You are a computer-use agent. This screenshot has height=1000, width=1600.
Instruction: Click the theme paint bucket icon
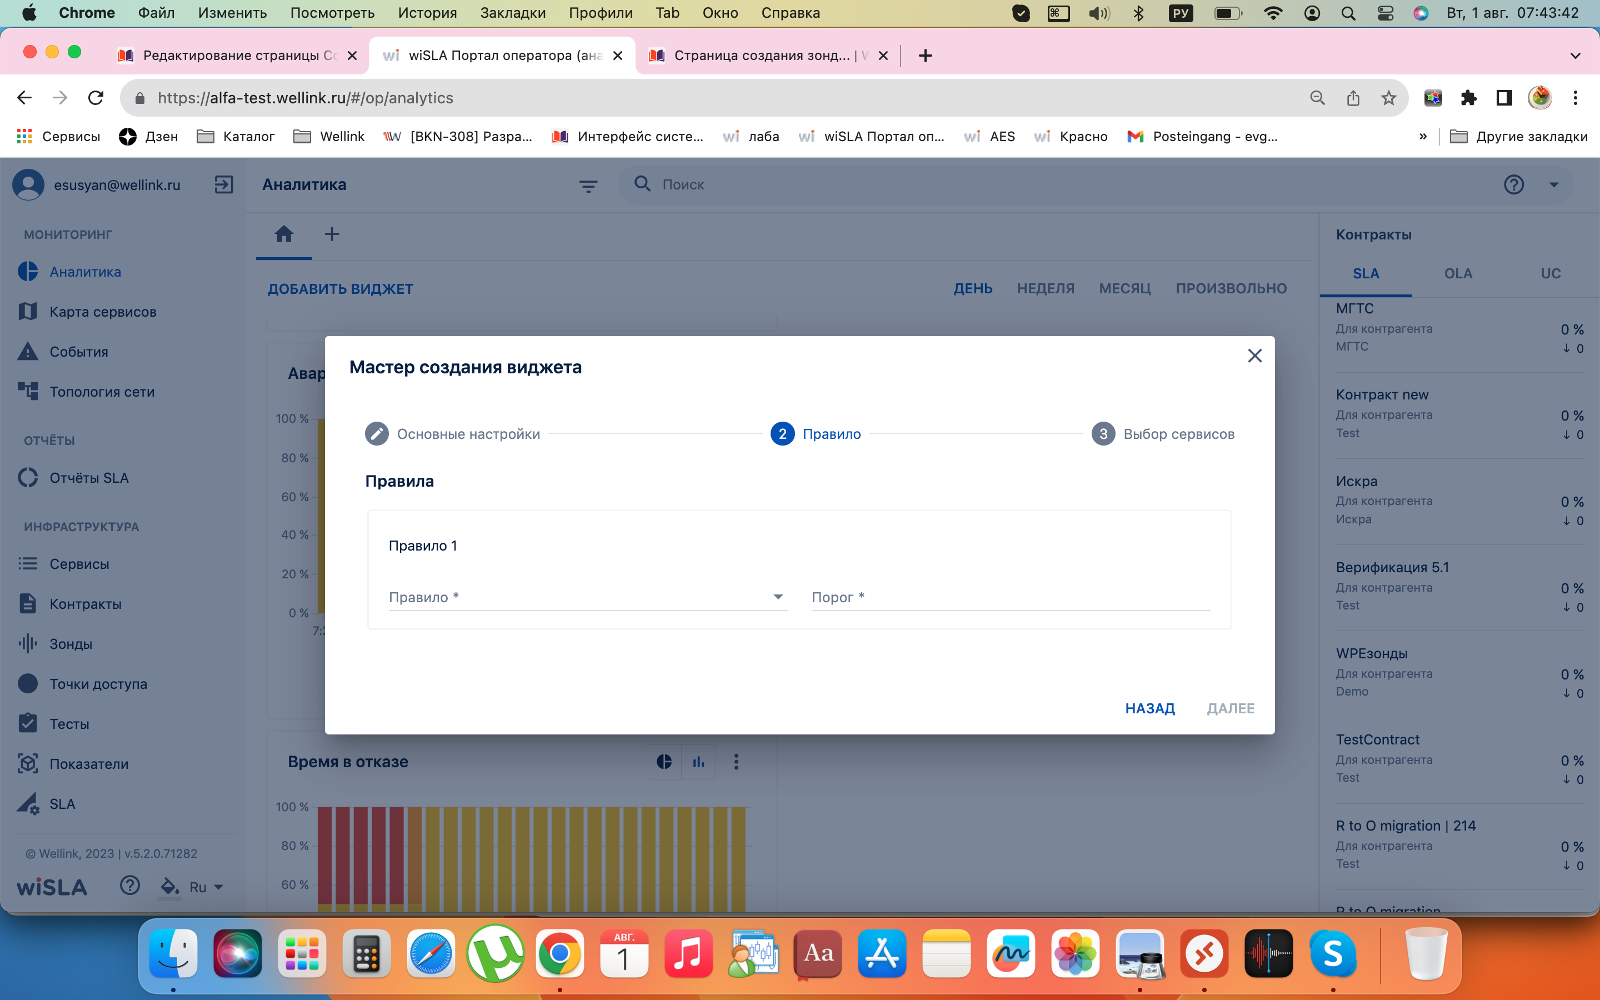pyautogui.click(x=170, y=887)
